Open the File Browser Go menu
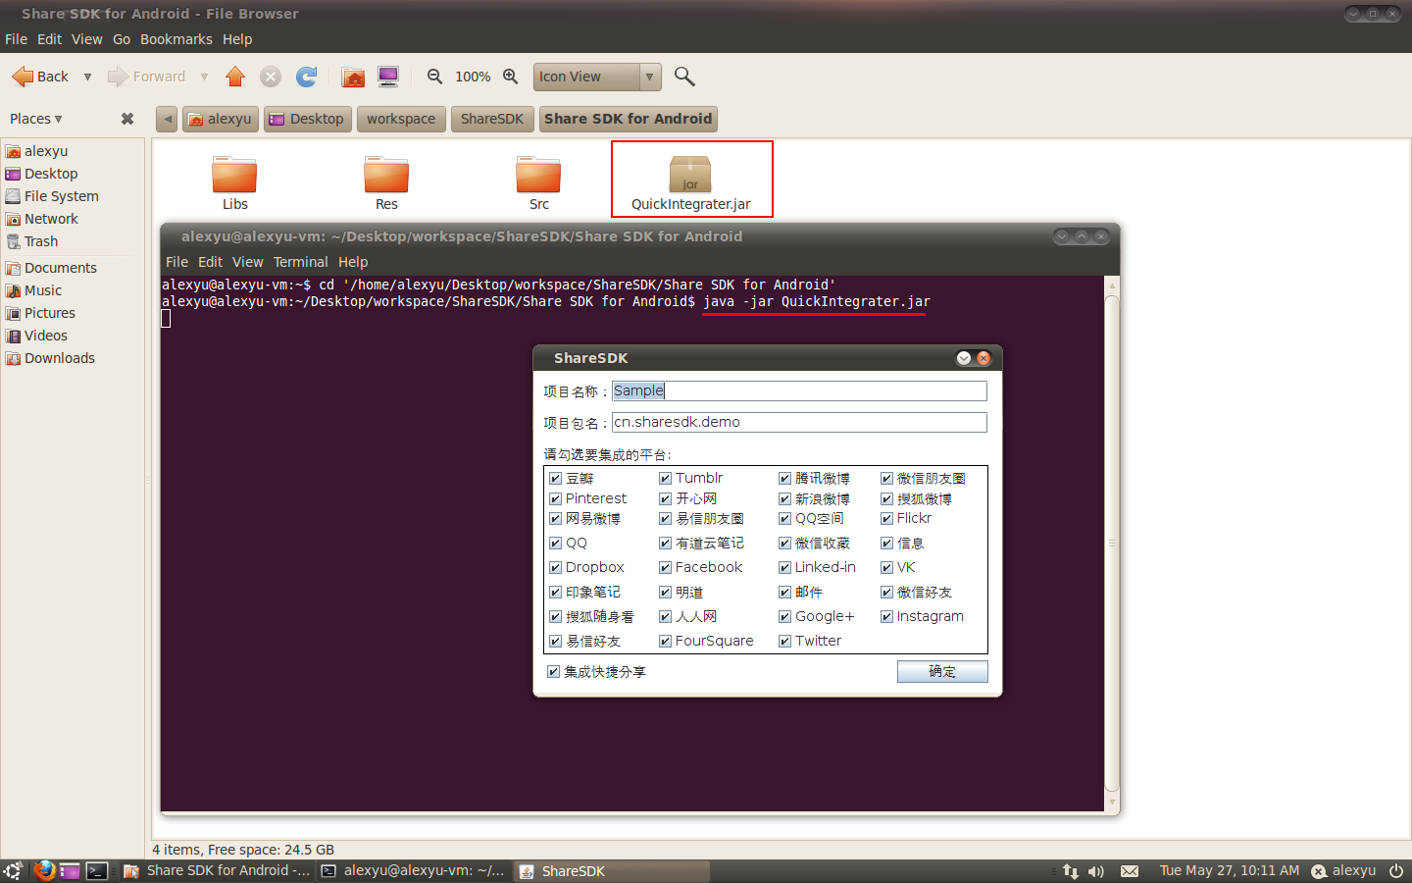 [122, 39]
